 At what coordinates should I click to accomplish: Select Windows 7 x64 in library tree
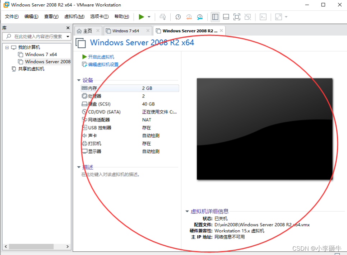(x=41, y=55)
